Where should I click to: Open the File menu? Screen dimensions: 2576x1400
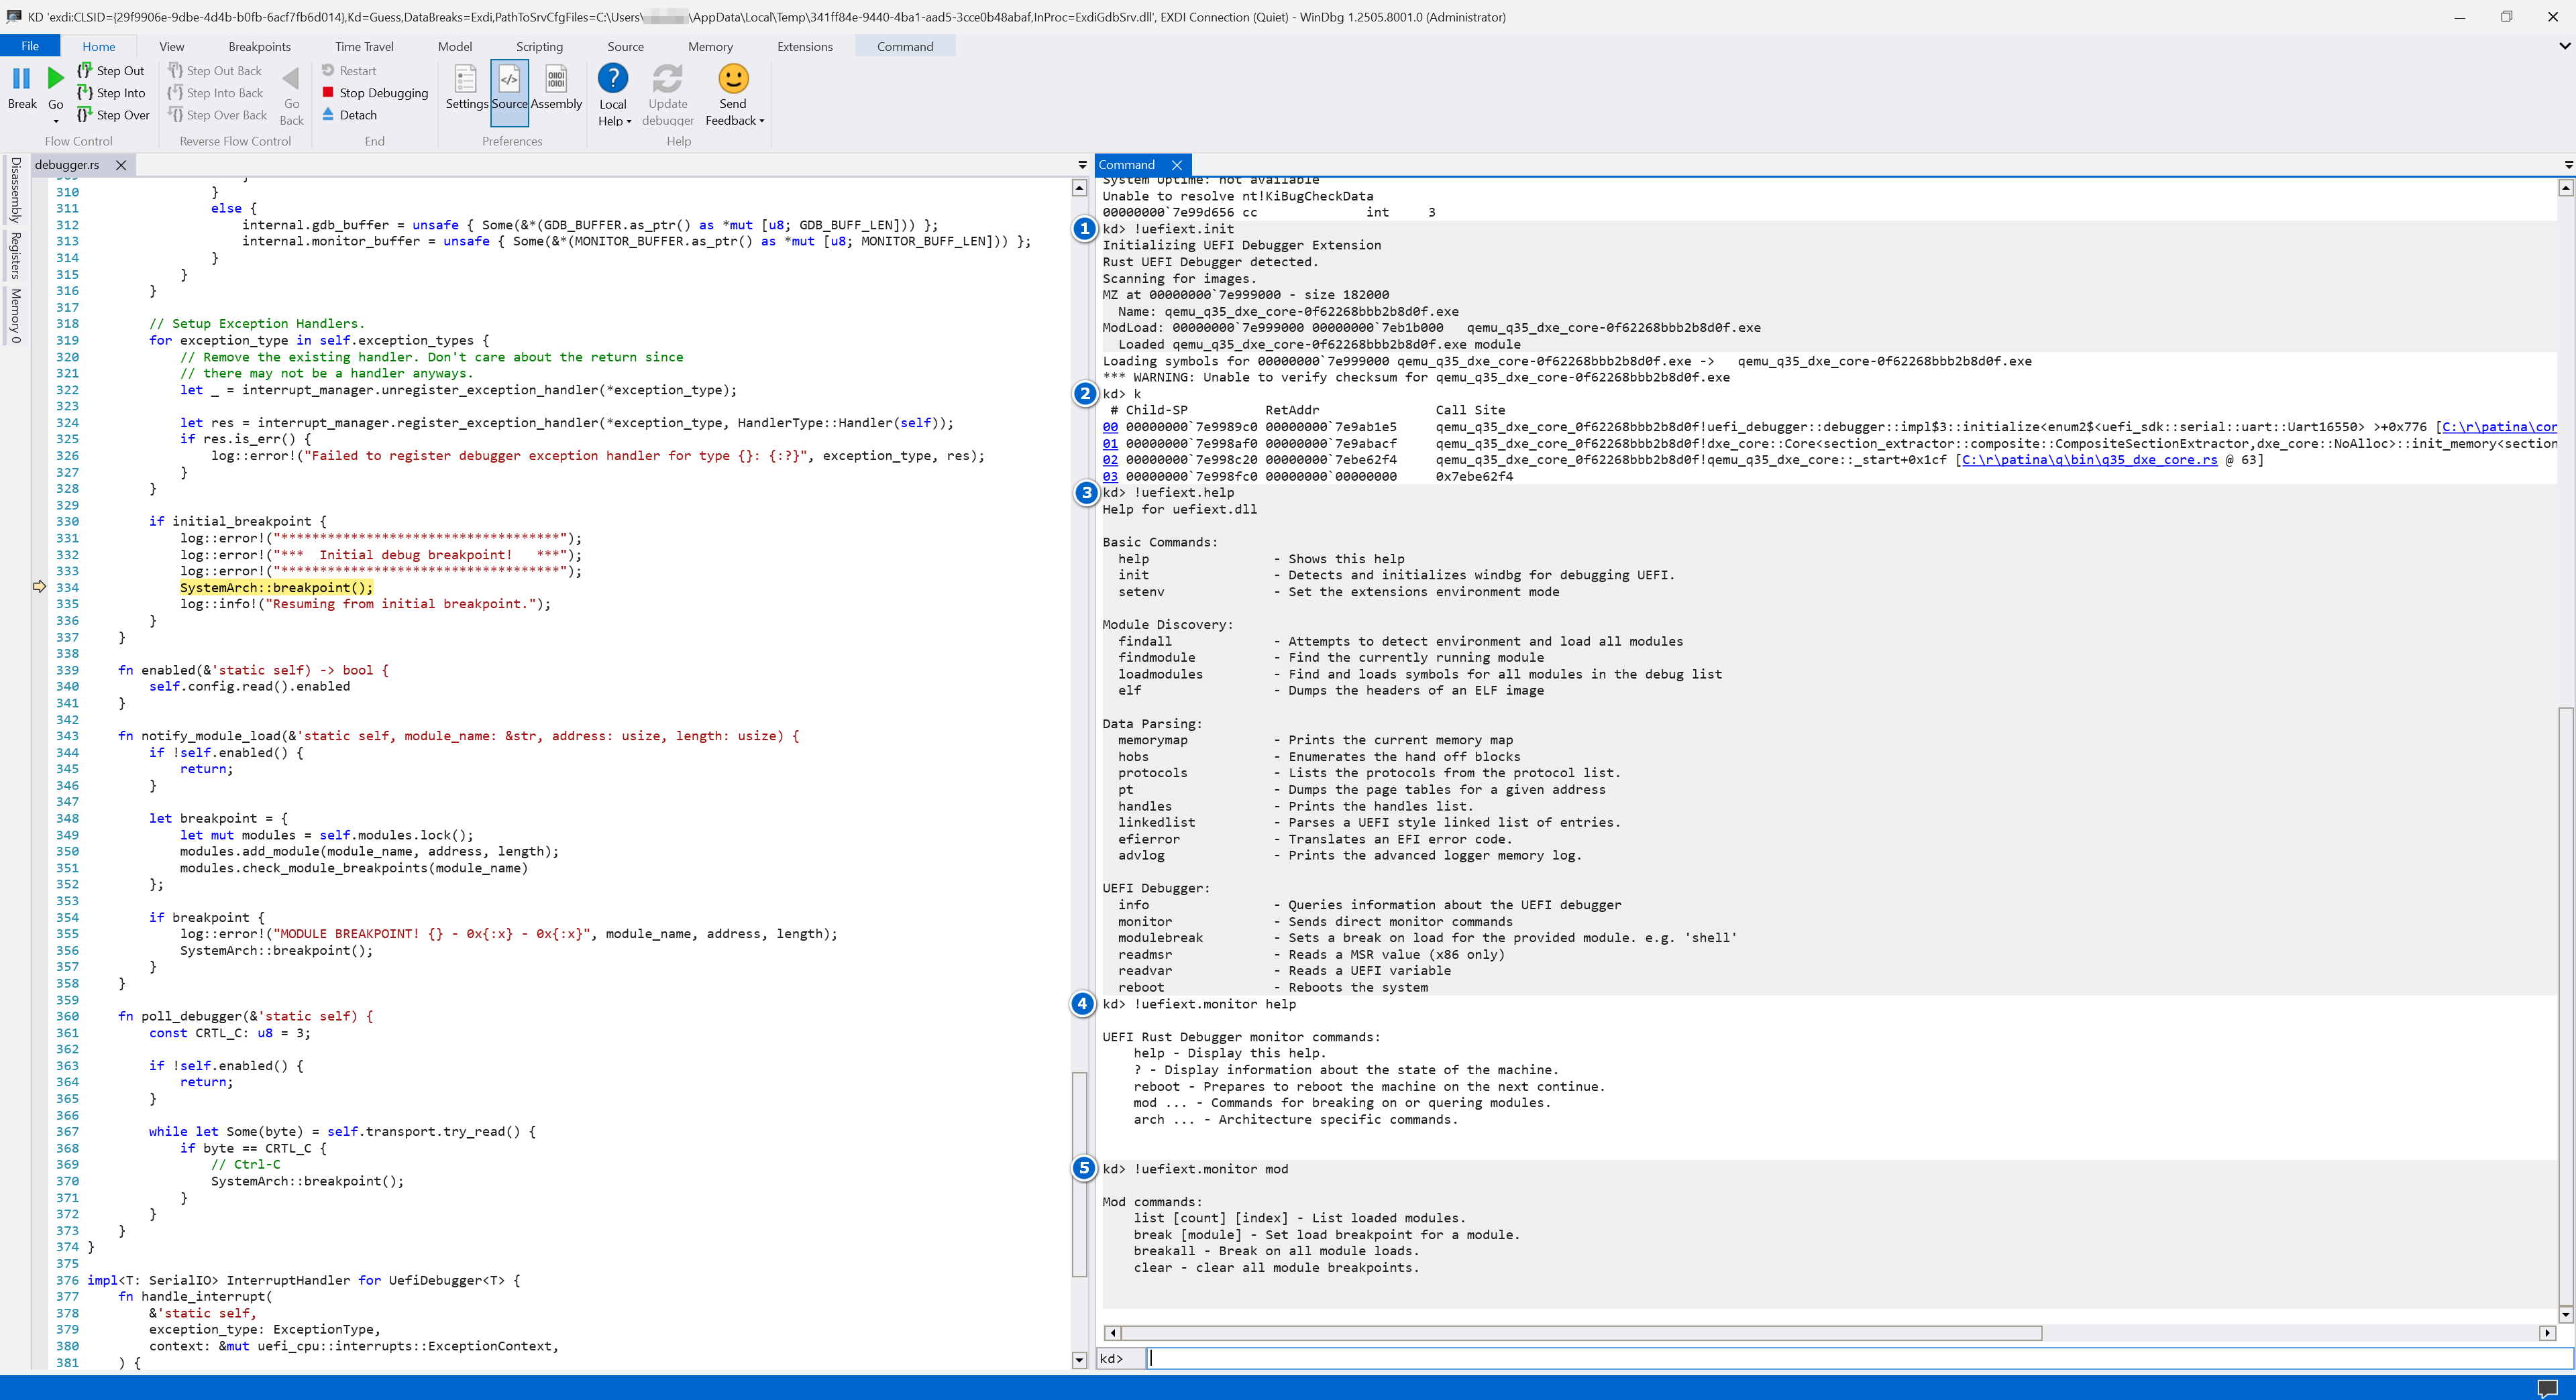click(x=30, y=46)
